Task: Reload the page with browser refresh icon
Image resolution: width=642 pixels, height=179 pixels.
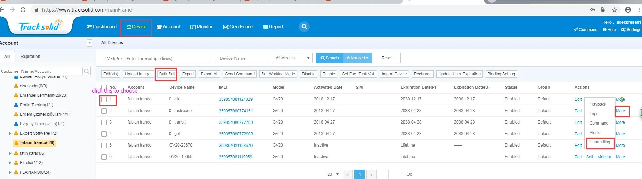Action: (x=23, y=10)
